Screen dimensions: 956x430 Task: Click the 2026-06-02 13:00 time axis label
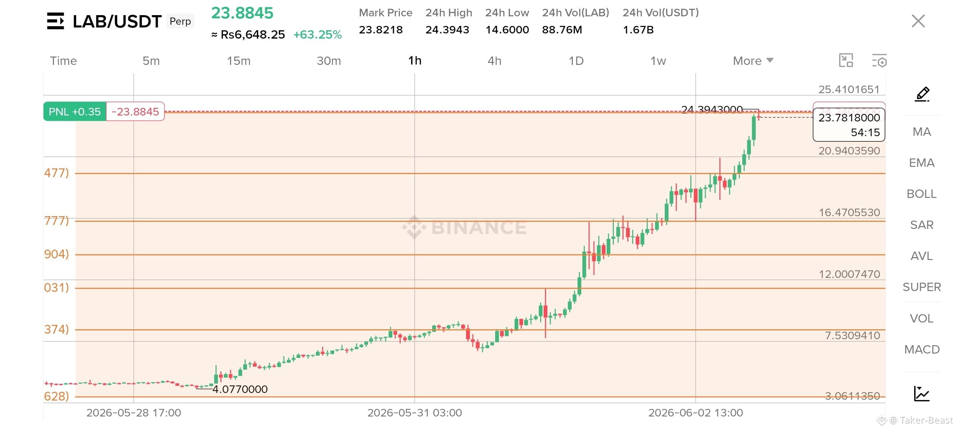(695, 412)
